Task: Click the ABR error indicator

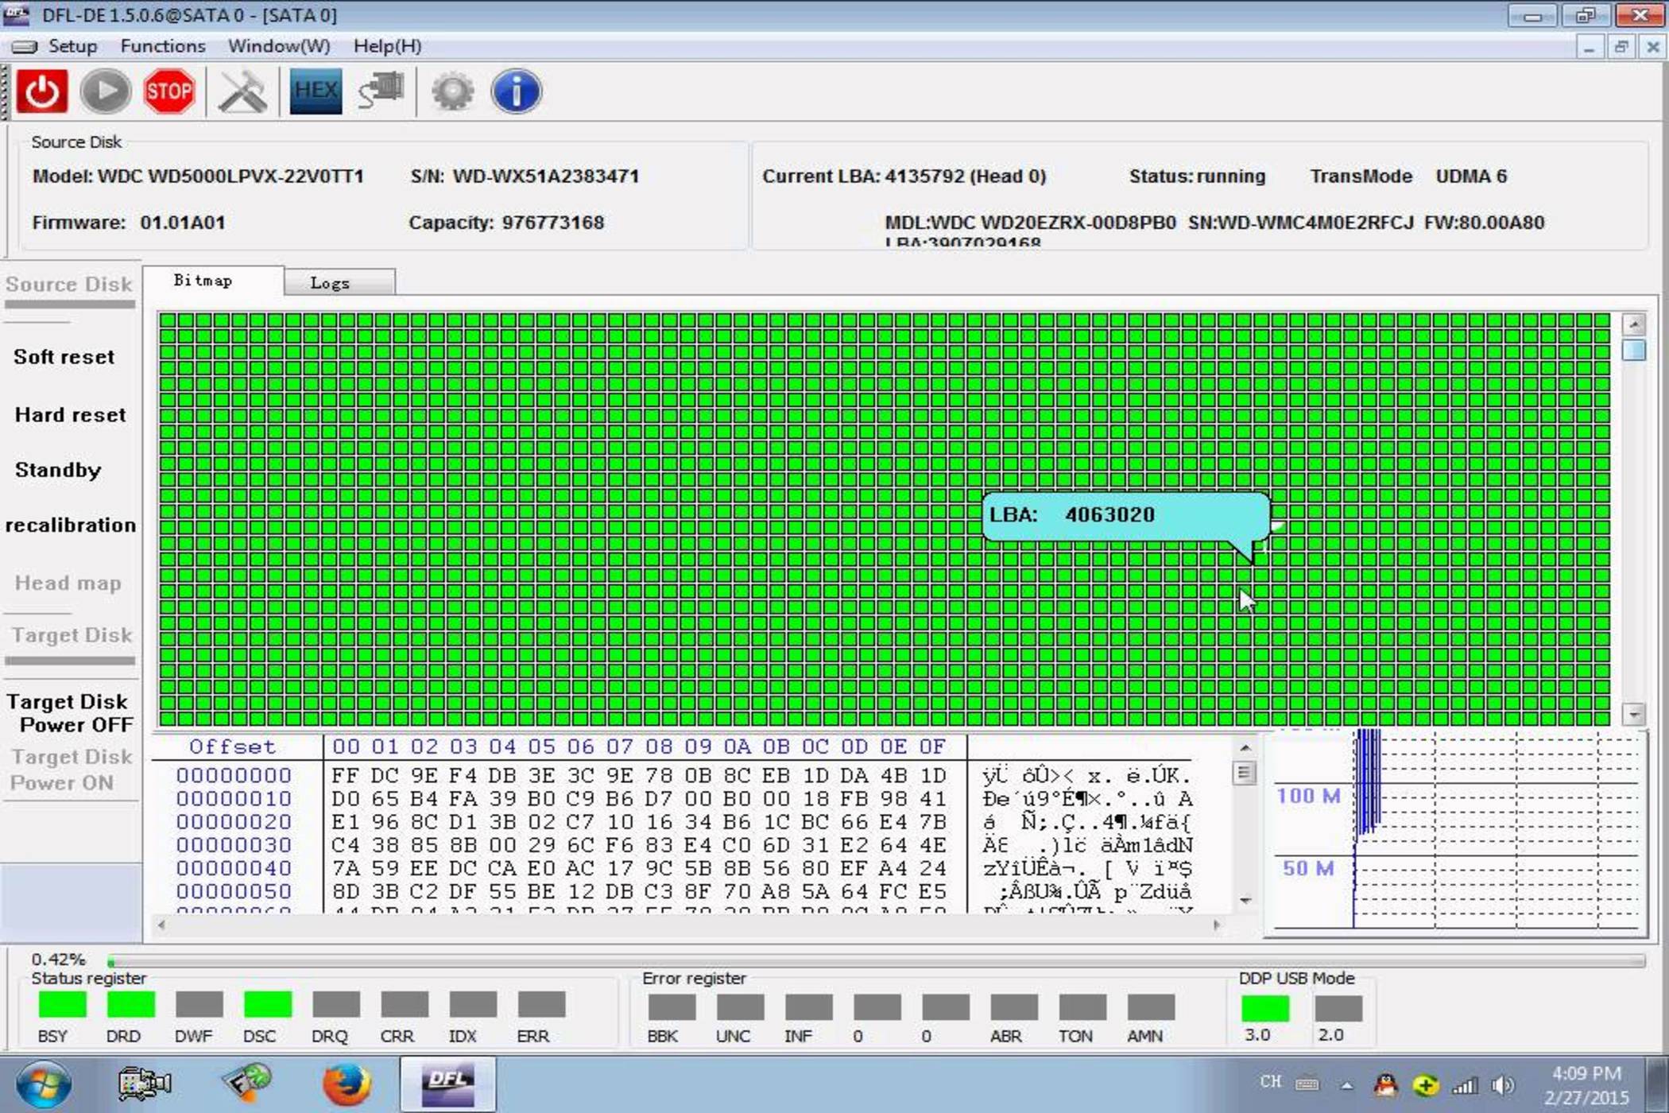Action: [1013, 1006]
